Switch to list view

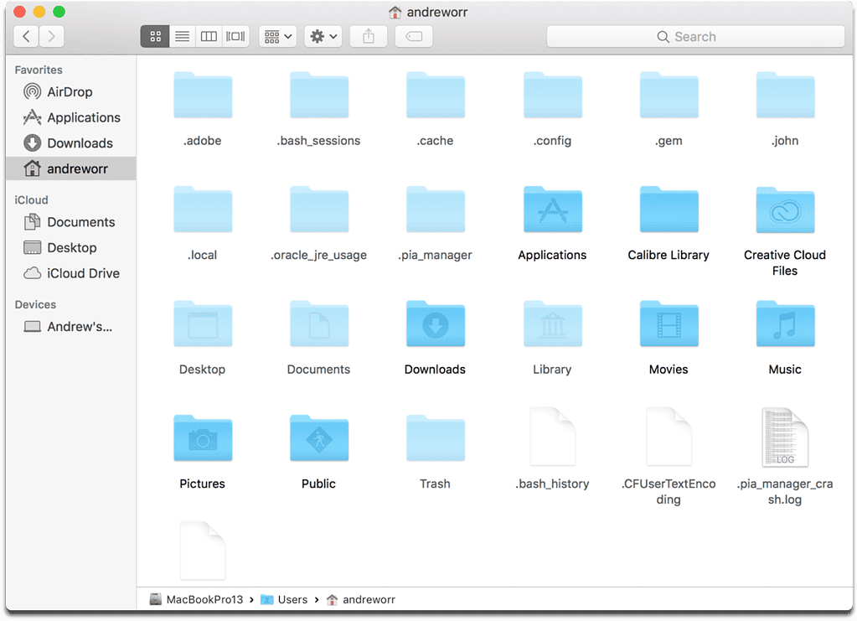click(x=182, y=36)
